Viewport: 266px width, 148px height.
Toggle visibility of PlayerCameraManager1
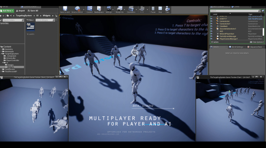coord(211,39)
